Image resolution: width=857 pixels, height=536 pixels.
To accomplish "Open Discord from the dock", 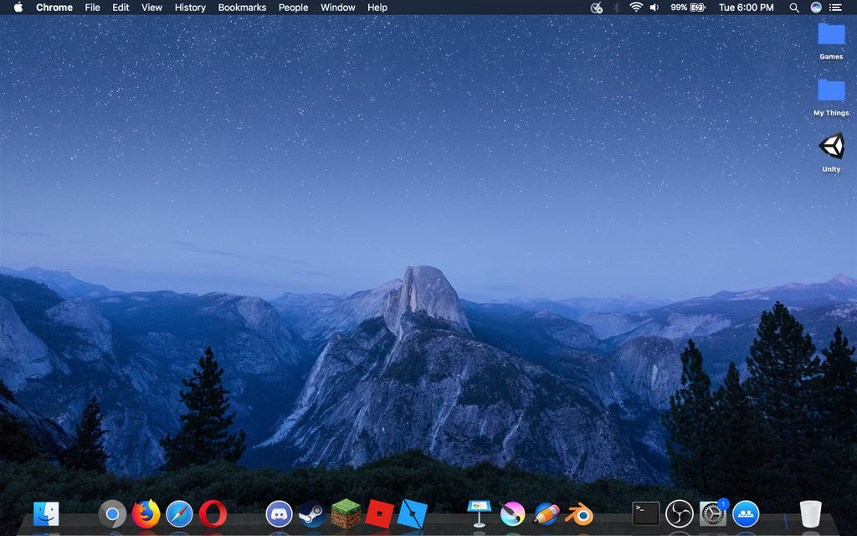I will coord(279,513).
